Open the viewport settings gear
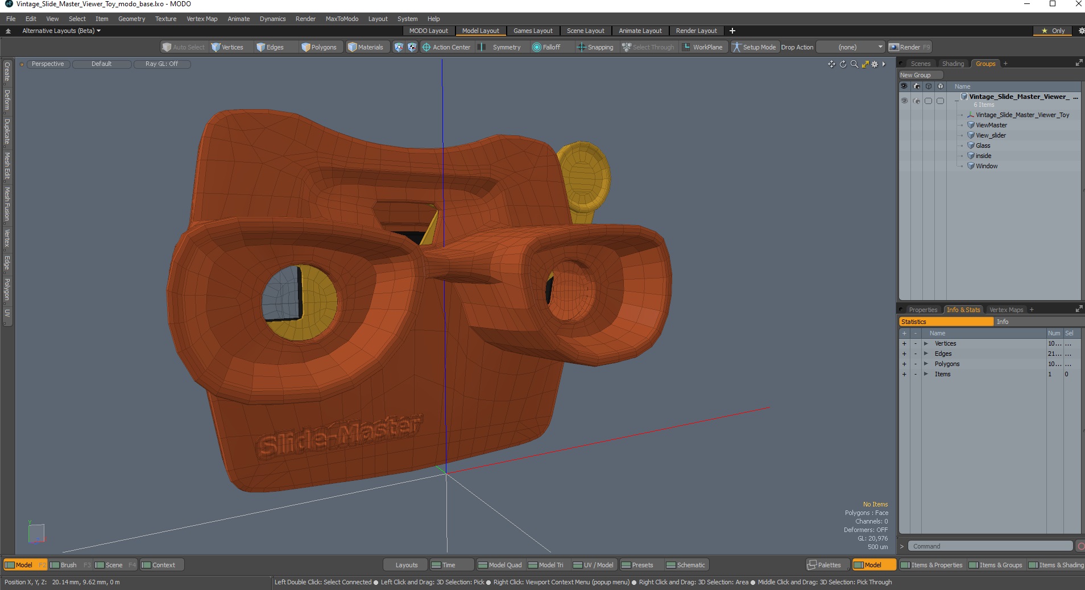Image resolution: width=1085 pixels, height=590 pixels. coord(875,64)
